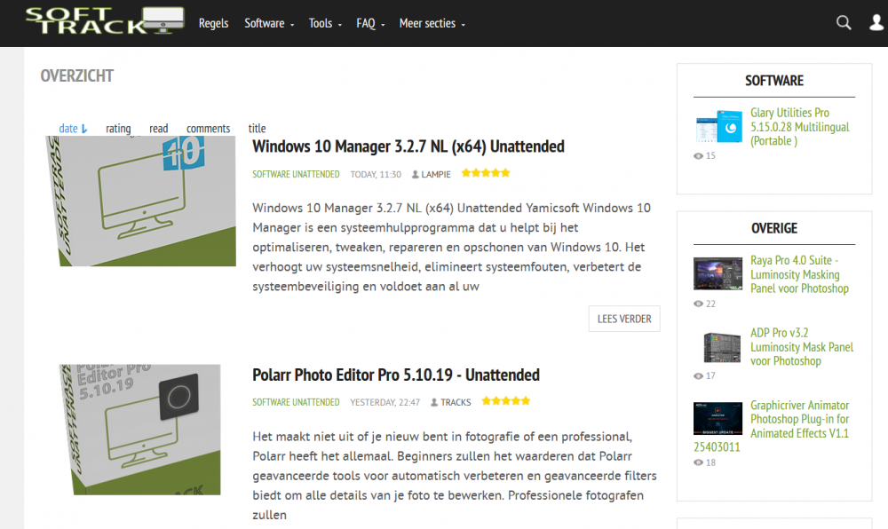
Task: Click the ADP Pro v3.2 thumbnail image
Action: (x=718, y=347)
